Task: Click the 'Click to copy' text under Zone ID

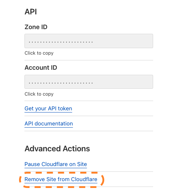Action: coord(39,53)
